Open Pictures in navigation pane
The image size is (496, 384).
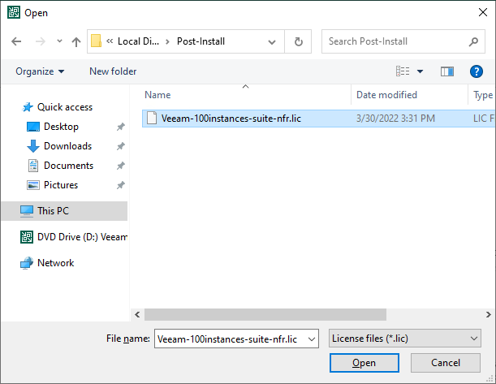[x=61, y=185]
